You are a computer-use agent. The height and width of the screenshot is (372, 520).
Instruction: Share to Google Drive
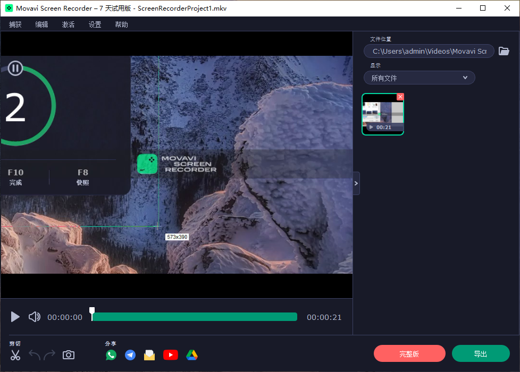click(192, 355)
